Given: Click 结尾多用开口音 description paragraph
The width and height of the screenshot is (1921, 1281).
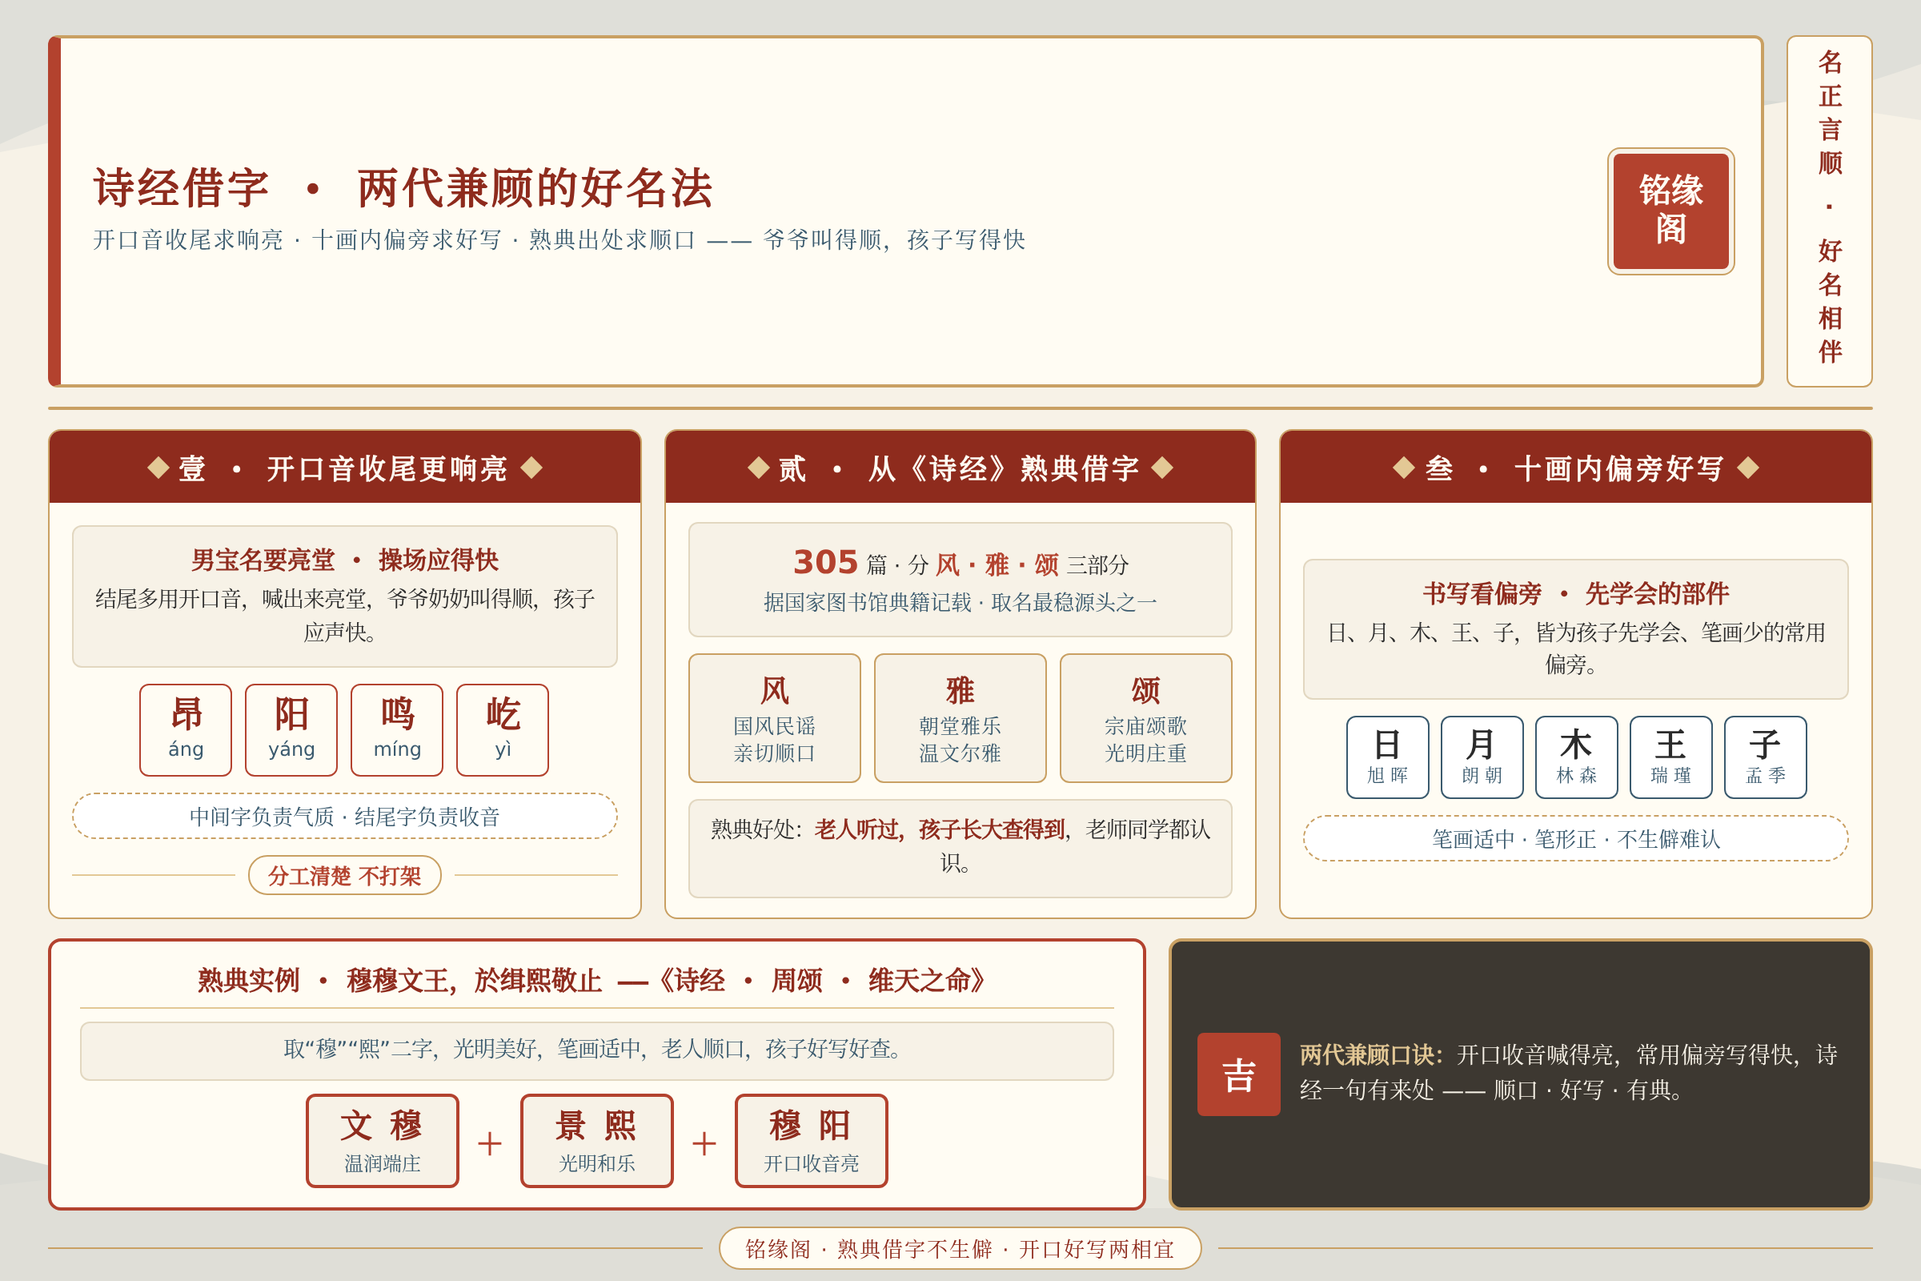Looking at the screenshot, I should pos(345,615).
